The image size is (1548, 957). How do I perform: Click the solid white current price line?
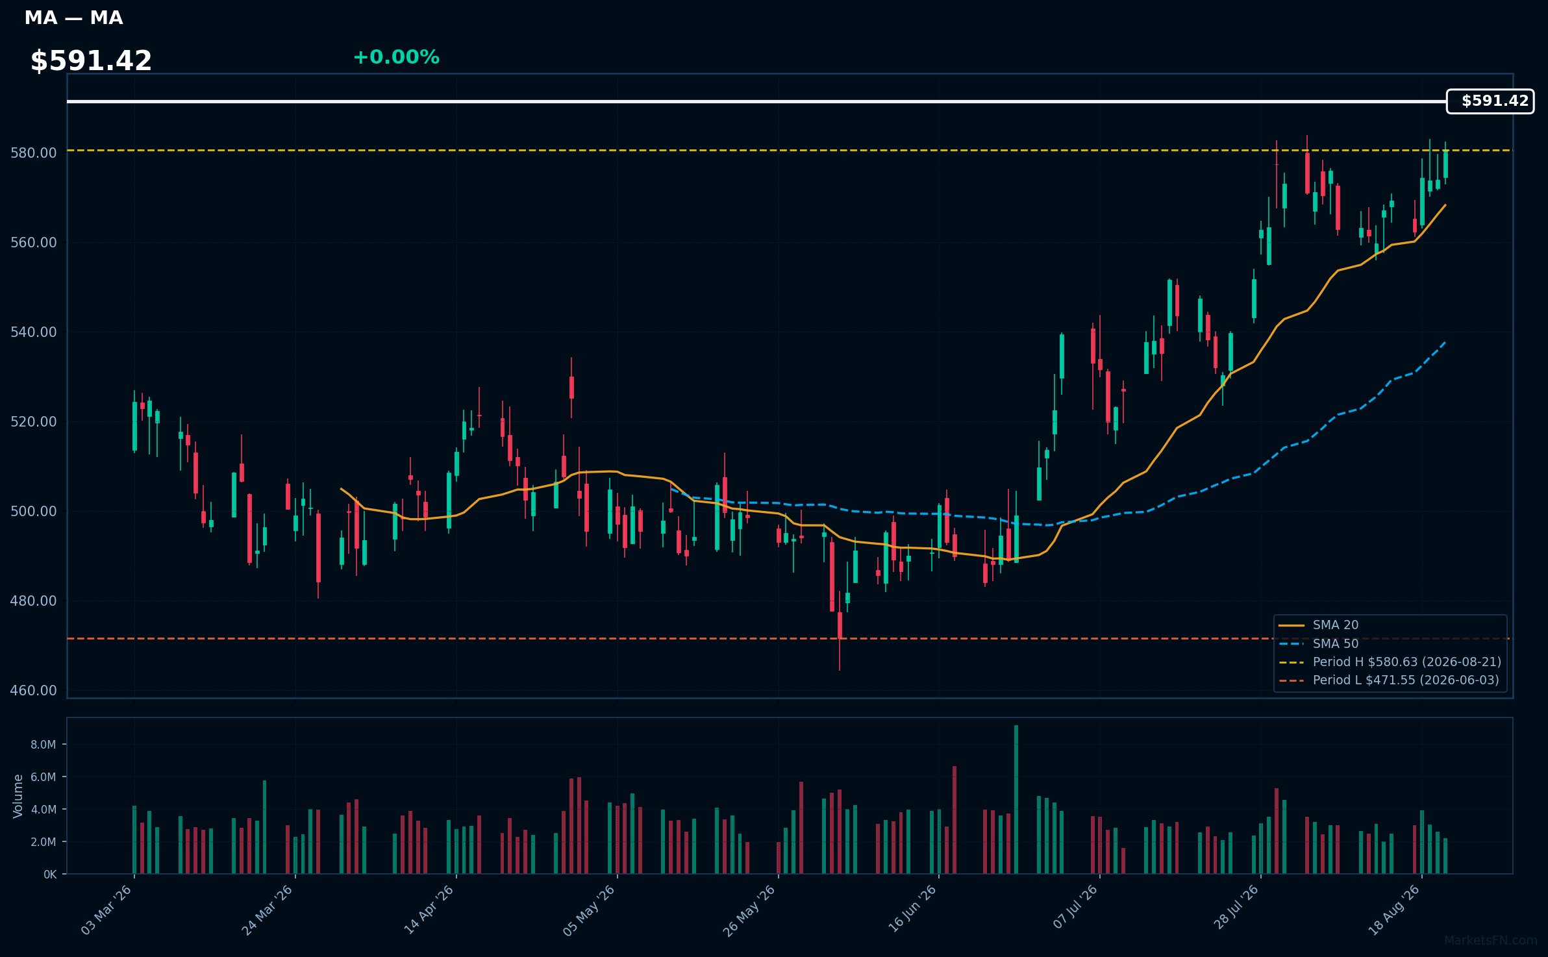point(757,101)
